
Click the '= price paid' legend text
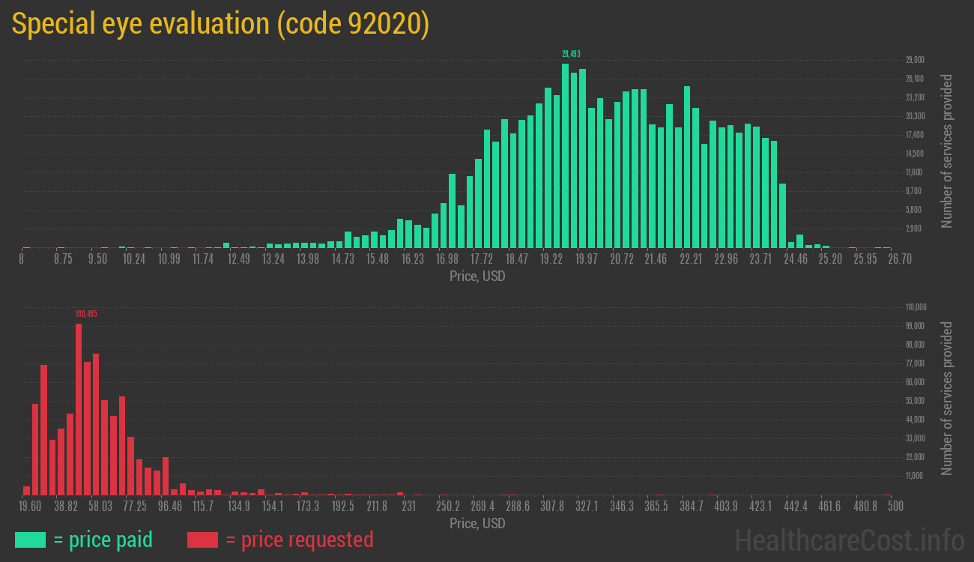pyautogui.click(x=103, y=540)
